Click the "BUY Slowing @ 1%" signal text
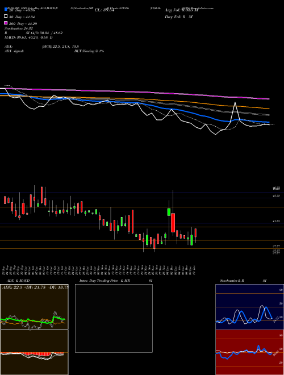 pos(89,51)
